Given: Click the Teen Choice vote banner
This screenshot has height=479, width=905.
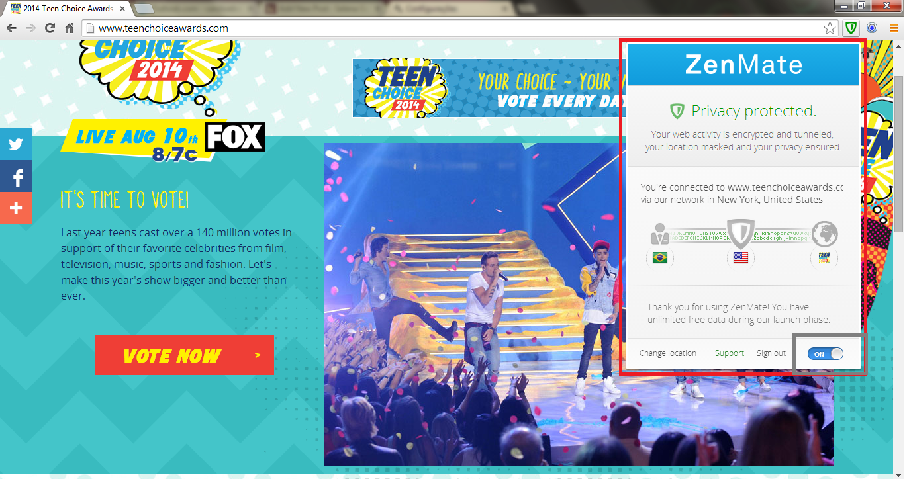Looking at the screenshot, I should [486, 88].
